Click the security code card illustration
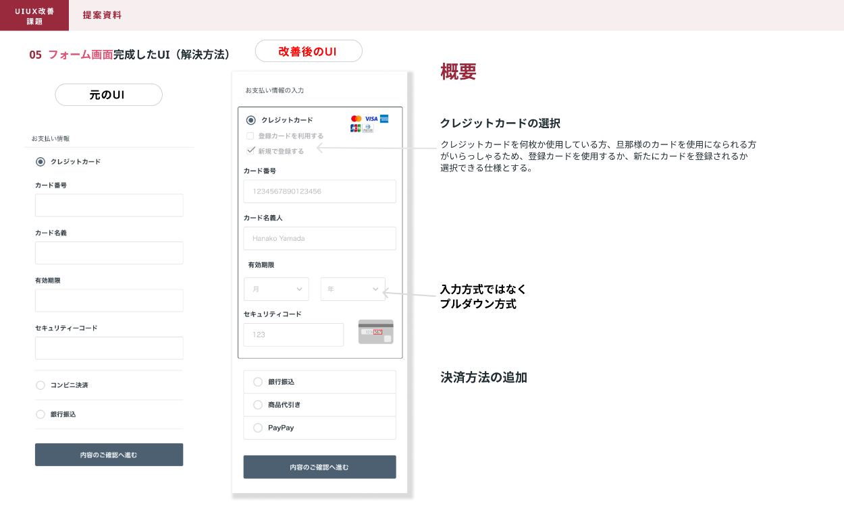Viewport: 844px width, 512px height. (x=375, y=332)
